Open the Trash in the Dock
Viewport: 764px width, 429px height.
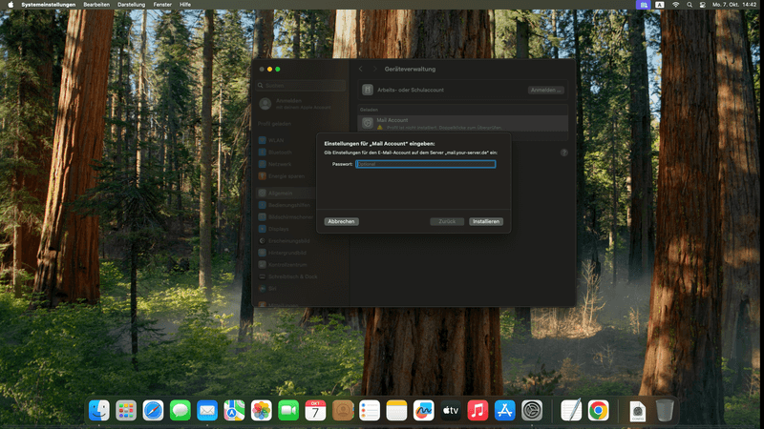[665, 410]
